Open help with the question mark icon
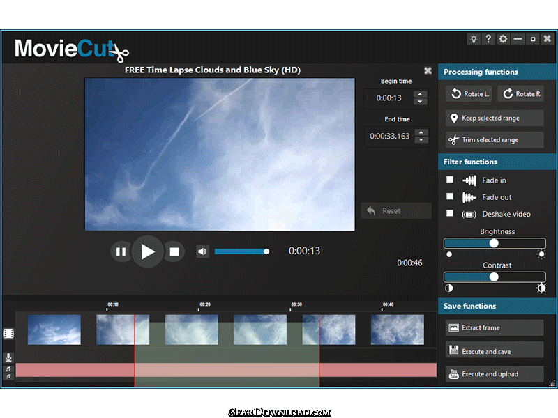This screenshot has height=418, width=558. coord(488,39)
